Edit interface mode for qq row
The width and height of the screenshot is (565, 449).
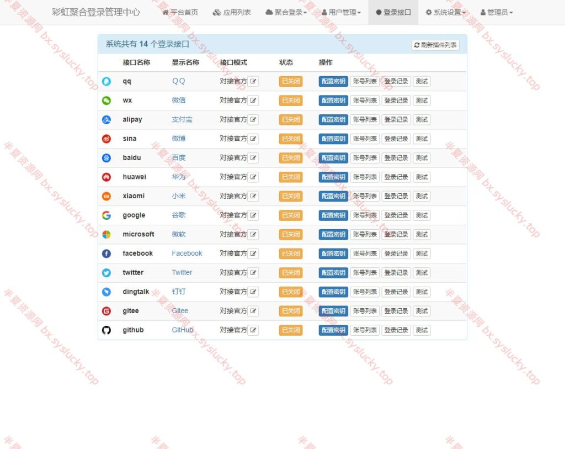[253, 82]
